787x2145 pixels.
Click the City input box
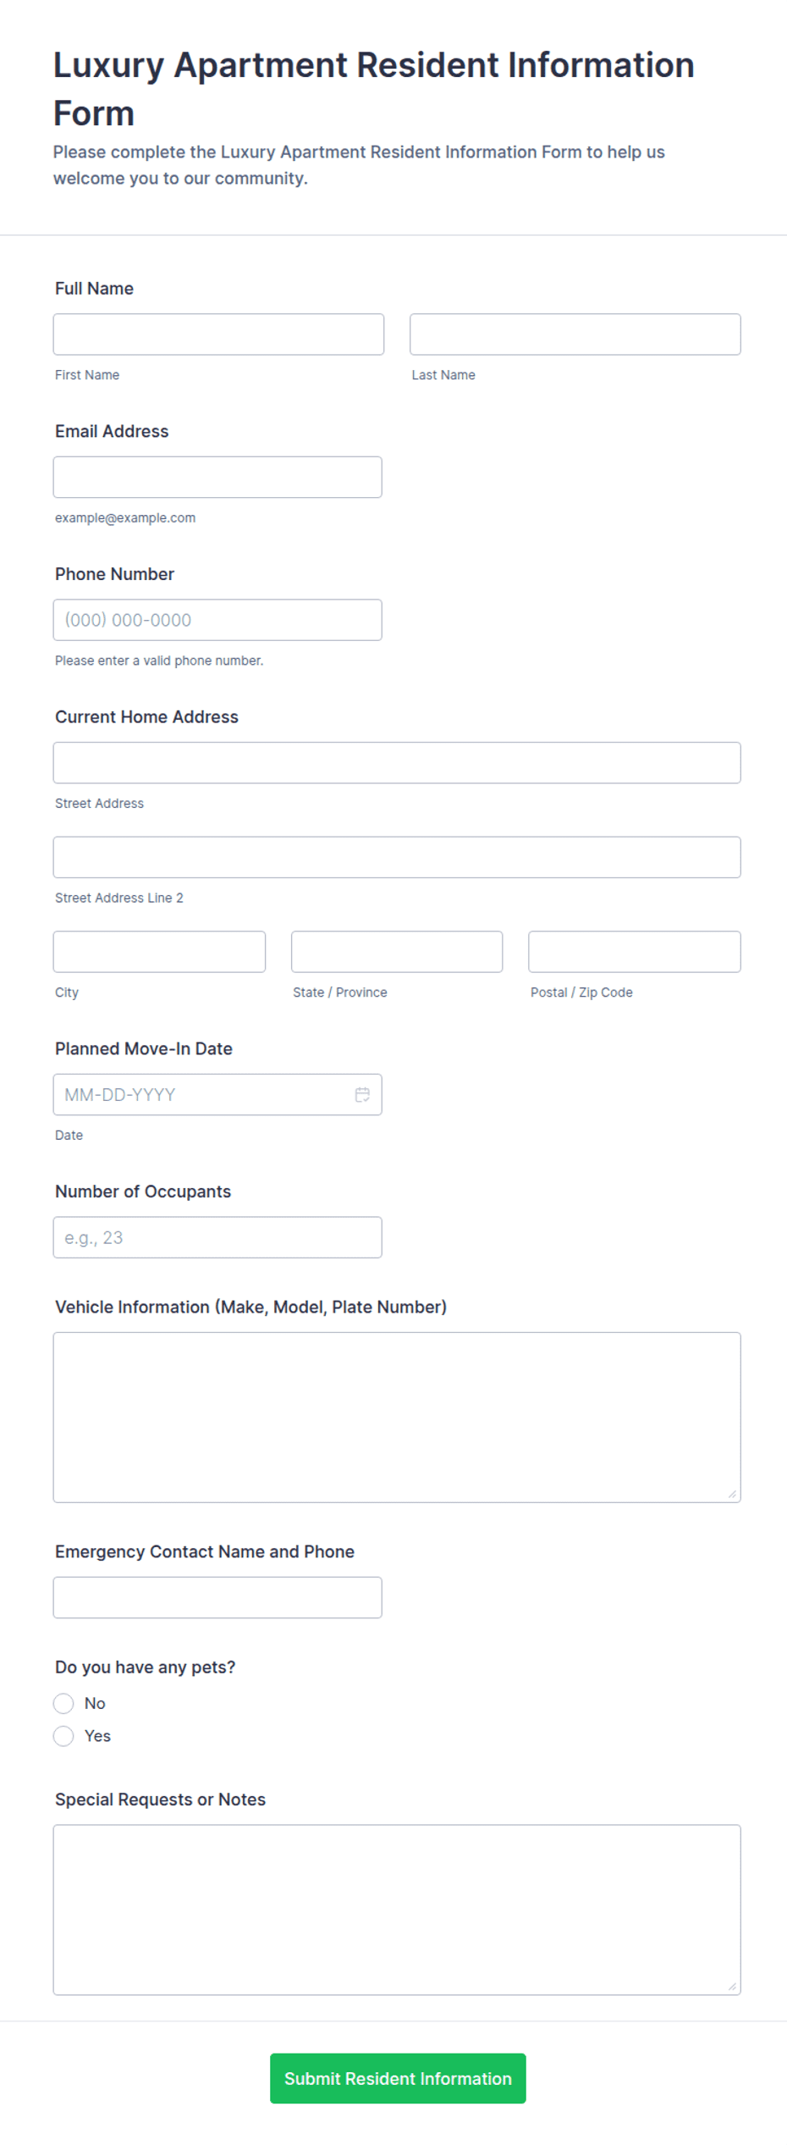(159, 952)
